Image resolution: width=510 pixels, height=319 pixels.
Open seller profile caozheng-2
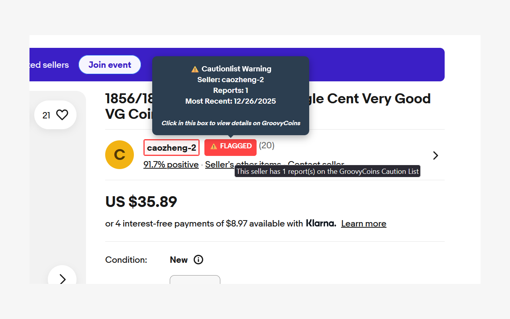(171, 148)
